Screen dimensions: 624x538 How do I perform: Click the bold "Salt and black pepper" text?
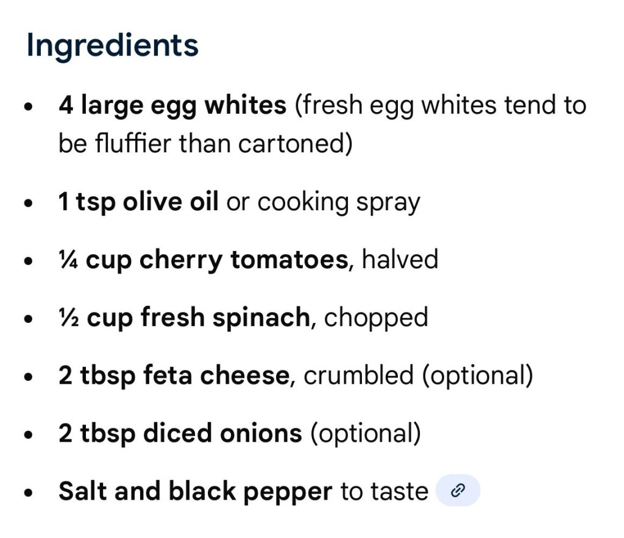click(x=195, y=492)
